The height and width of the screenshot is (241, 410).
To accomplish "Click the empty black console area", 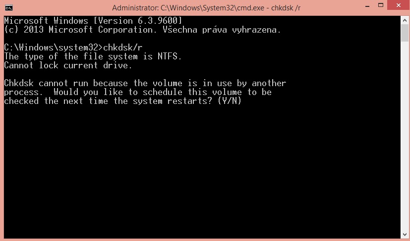I will tap(202, 170).
